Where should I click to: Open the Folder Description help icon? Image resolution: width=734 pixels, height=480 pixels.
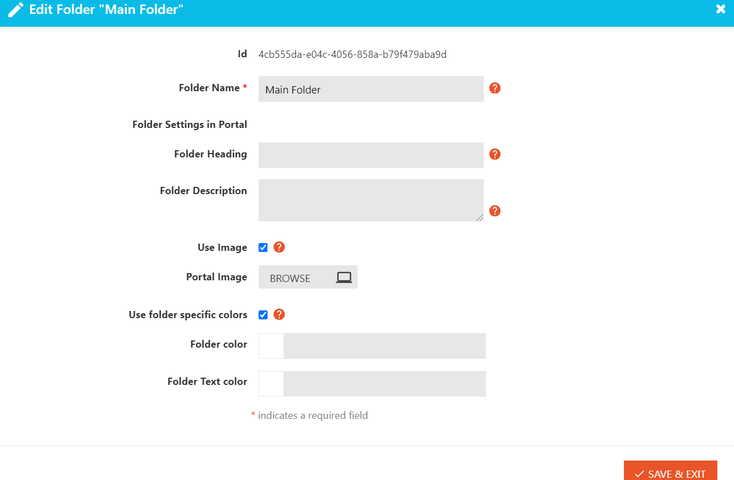pos(495,211)
